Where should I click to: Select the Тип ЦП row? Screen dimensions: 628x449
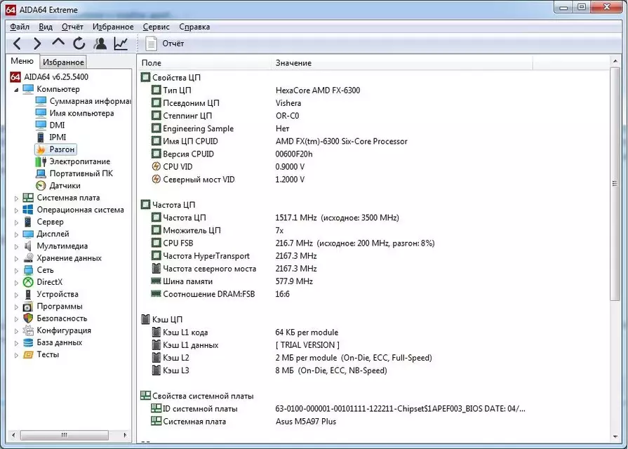click(373, 90)
